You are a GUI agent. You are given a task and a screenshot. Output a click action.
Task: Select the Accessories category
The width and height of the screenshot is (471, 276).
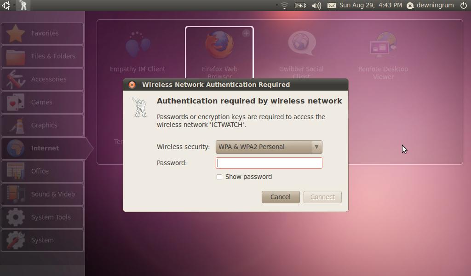pyautogui.click(x=42, y=79)
